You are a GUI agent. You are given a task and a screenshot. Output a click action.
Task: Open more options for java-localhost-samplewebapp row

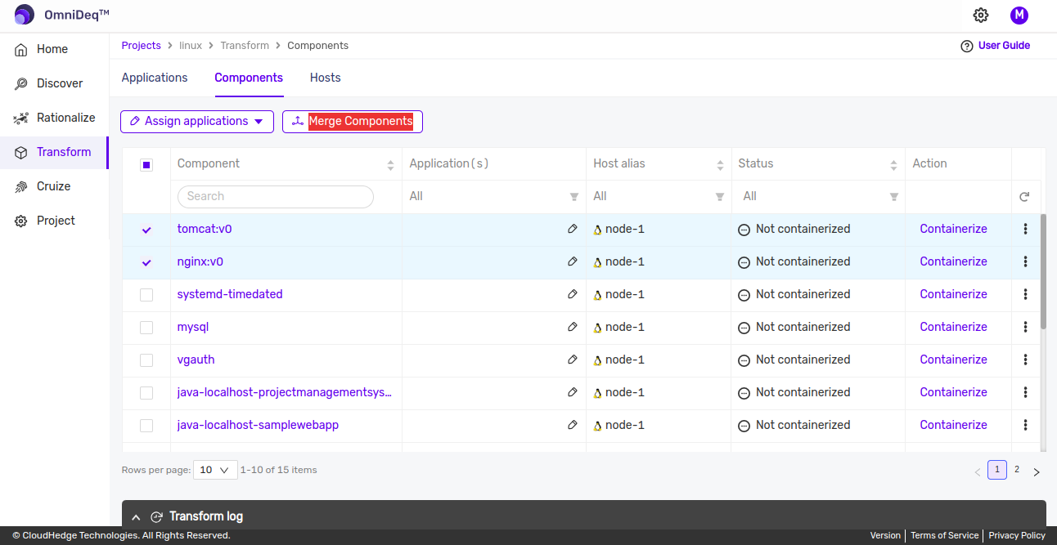(x=1025, y=425)
